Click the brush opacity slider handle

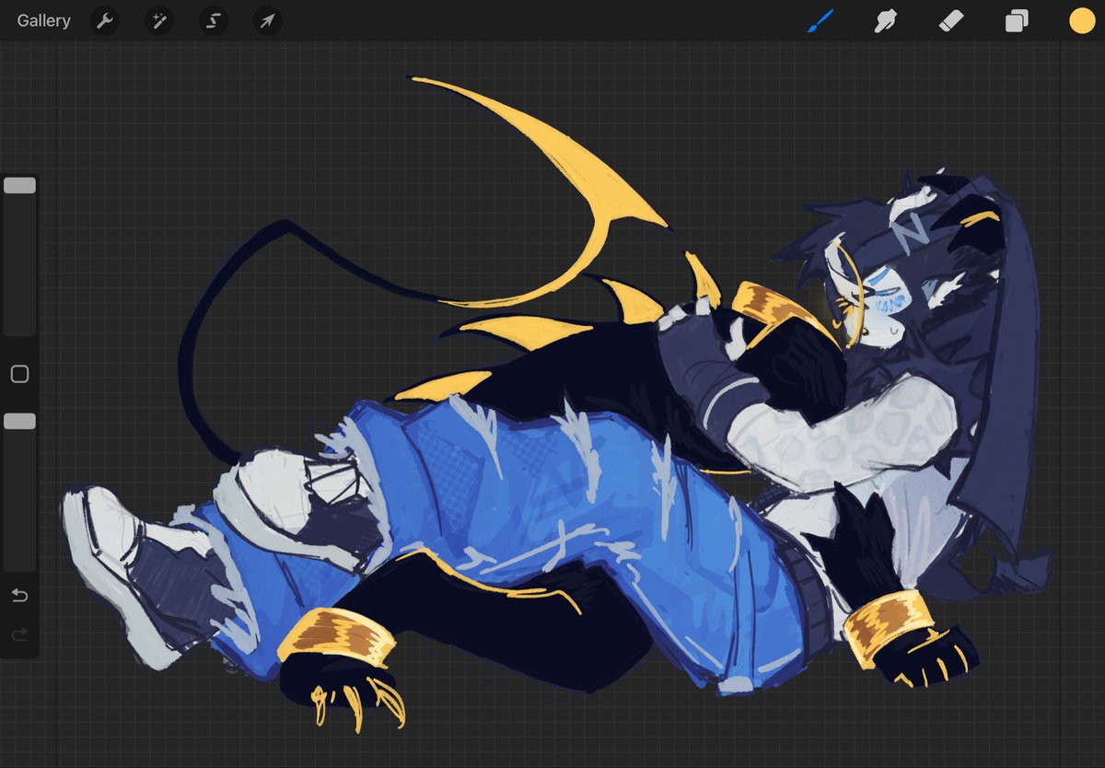19,421
